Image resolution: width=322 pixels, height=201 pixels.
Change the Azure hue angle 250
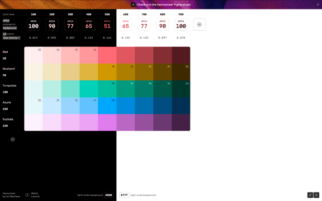pos(5,109)
